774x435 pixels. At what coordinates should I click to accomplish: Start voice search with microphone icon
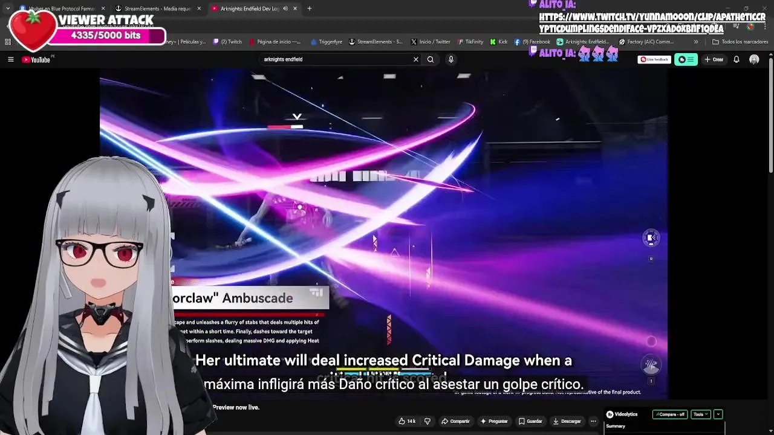[x=450, y=59]
